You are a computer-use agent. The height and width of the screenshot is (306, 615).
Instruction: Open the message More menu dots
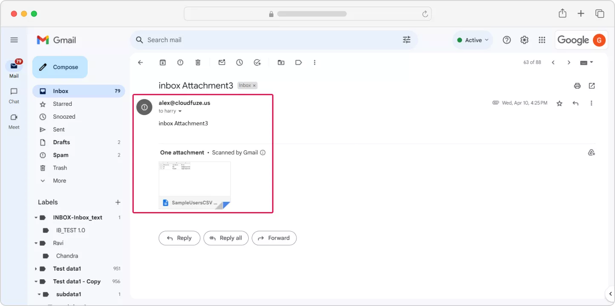(x=591, y=103)
